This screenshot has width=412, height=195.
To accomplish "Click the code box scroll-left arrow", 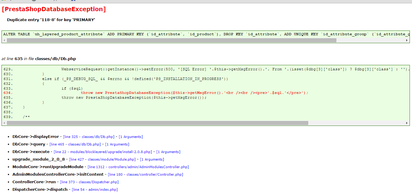I will (x=4, y=123).
